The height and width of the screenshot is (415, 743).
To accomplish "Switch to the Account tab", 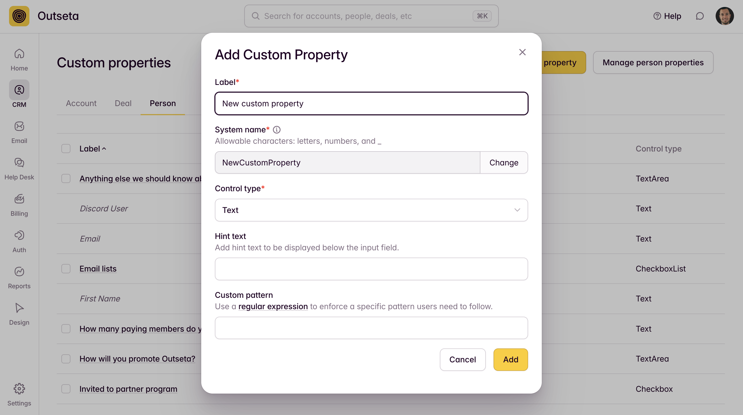I will click(x=81, y=103).
